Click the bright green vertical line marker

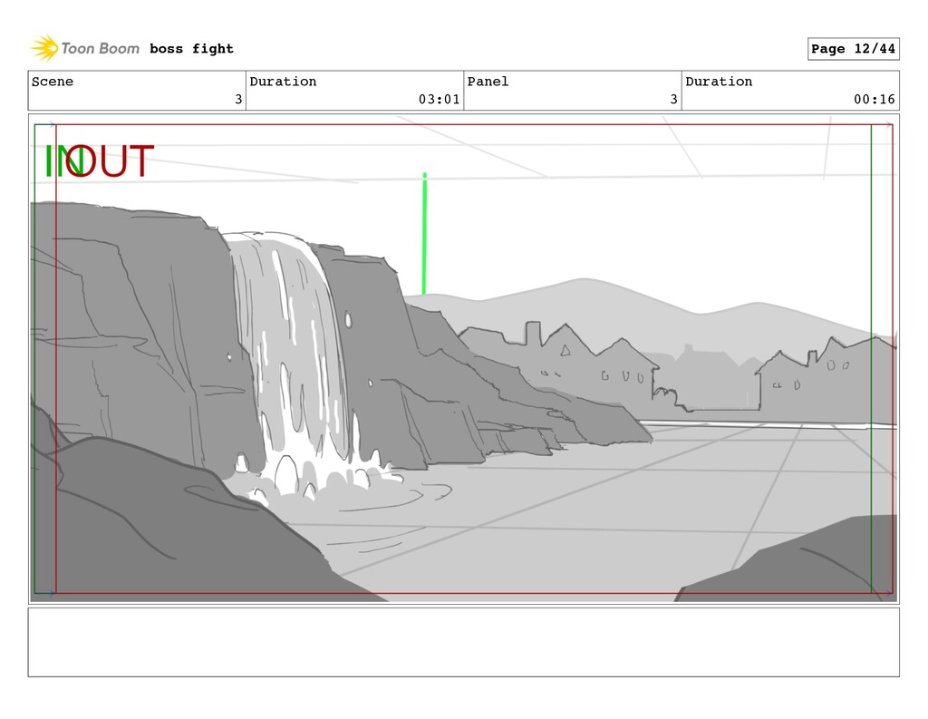pyautogui.click(x=424, y=233)
